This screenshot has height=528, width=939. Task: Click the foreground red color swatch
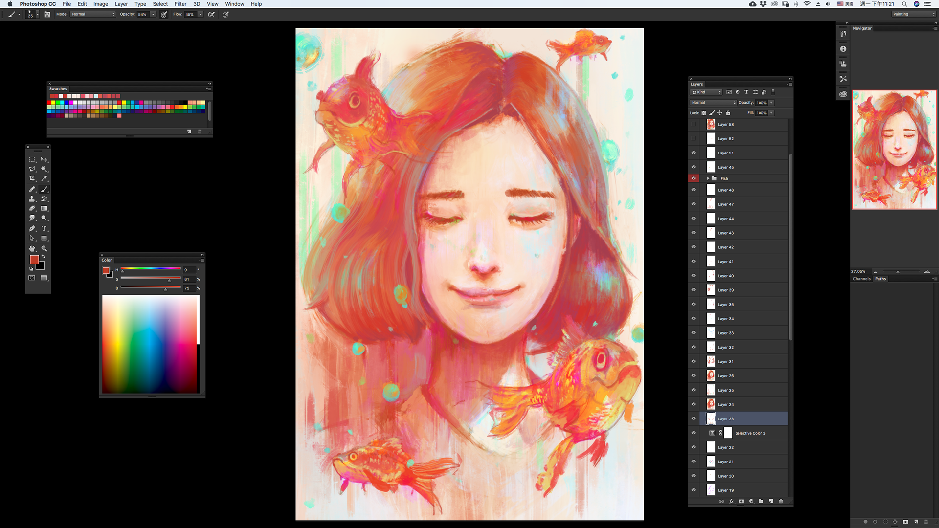coord(34,260)
